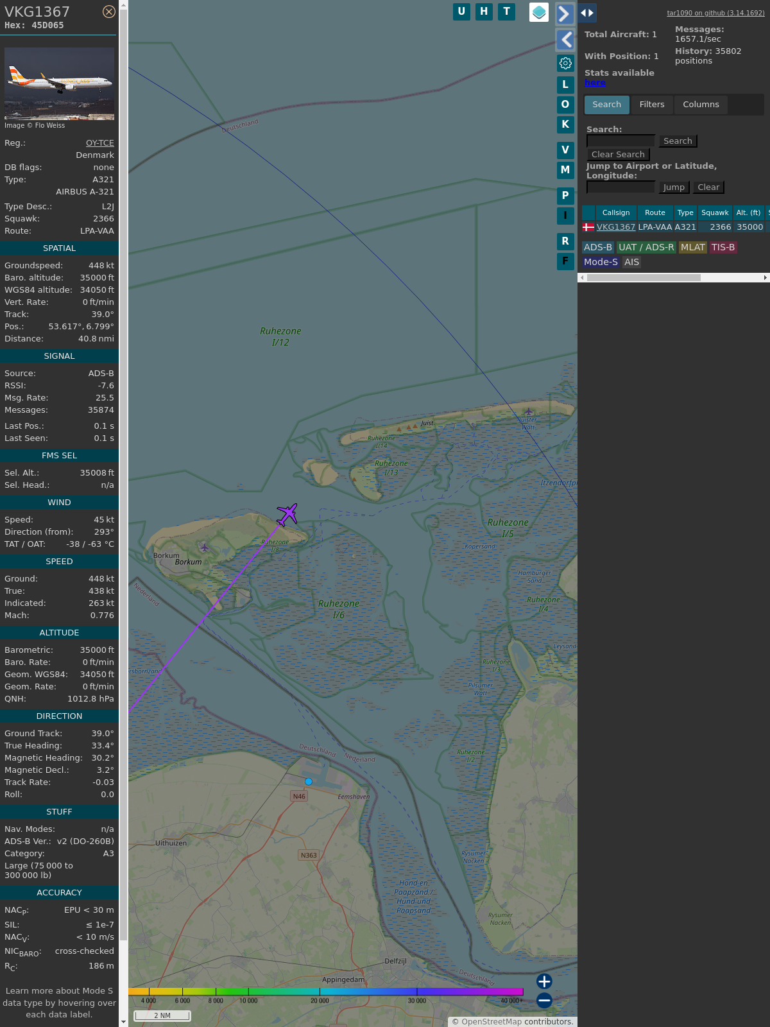Close the VKG1367 aircraft info panel

(x=109, y=12)
